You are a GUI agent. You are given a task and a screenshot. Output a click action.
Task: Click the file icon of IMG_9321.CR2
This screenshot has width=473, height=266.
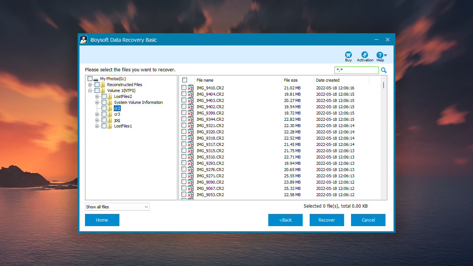pyautogui.click(x=191, y=126)
